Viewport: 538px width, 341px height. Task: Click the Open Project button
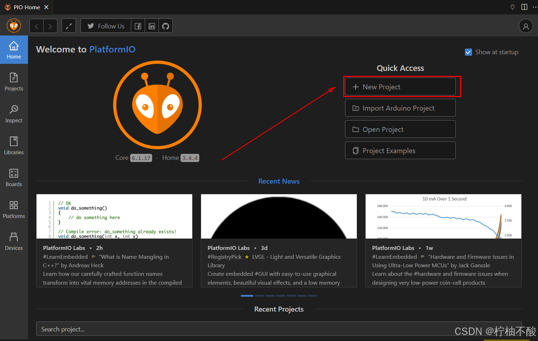(400, 129)
